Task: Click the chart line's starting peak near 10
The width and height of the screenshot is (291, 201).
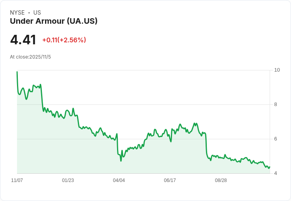Action: click(17, 72)
